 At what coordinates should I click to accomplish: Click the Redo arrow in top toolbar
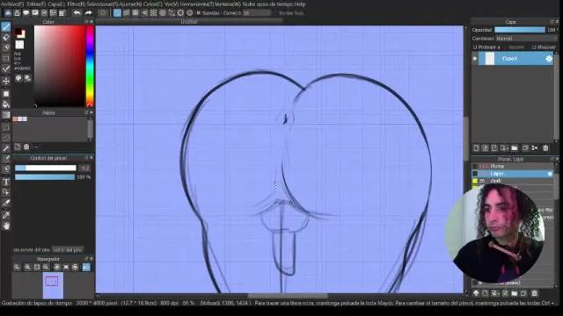point(88,13)
